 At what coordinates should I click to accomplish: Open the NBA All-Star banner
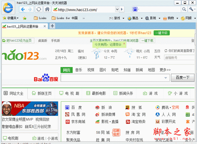[30, 109]
